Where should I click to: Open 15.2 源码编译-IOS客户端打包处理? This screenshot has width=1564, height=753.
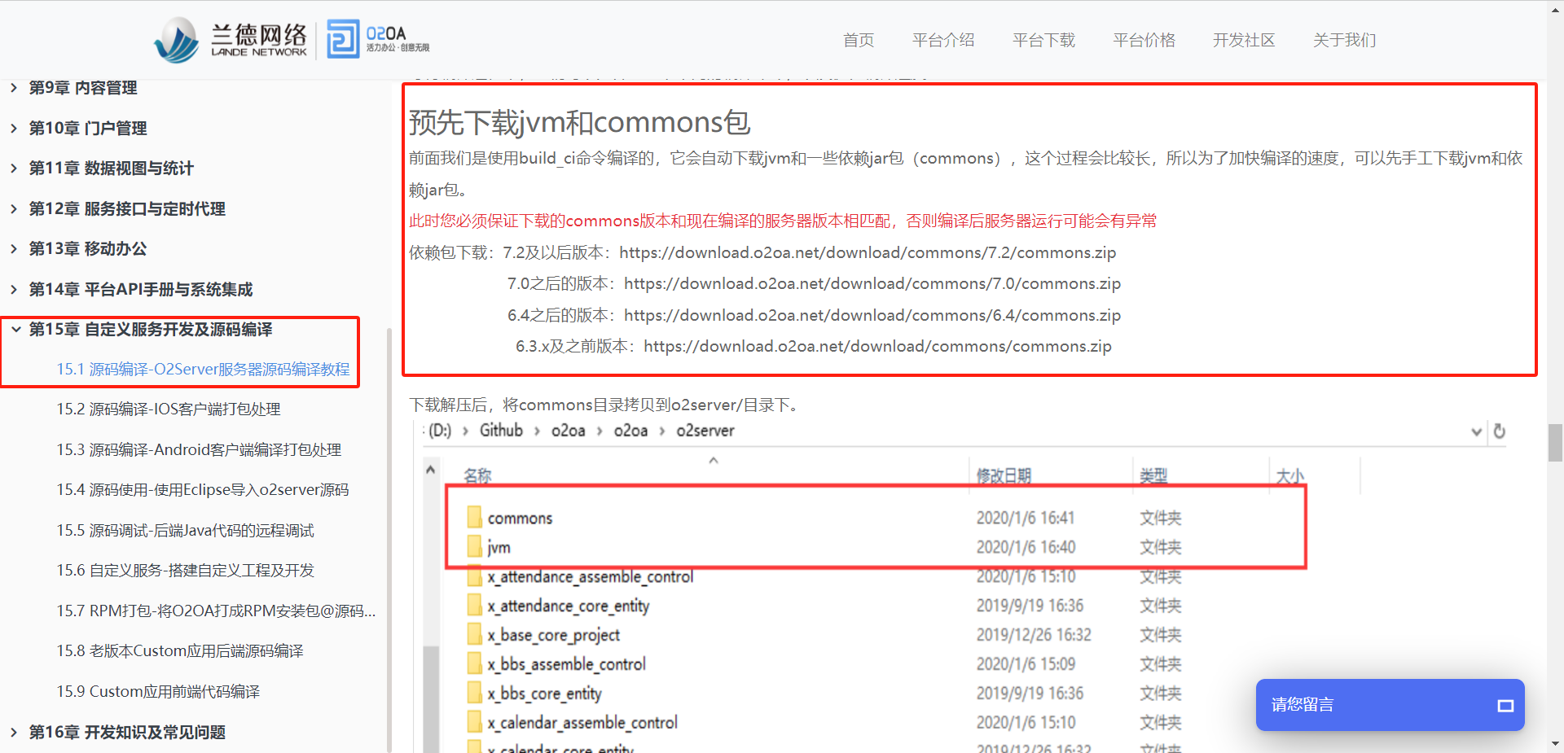point(169,409)
